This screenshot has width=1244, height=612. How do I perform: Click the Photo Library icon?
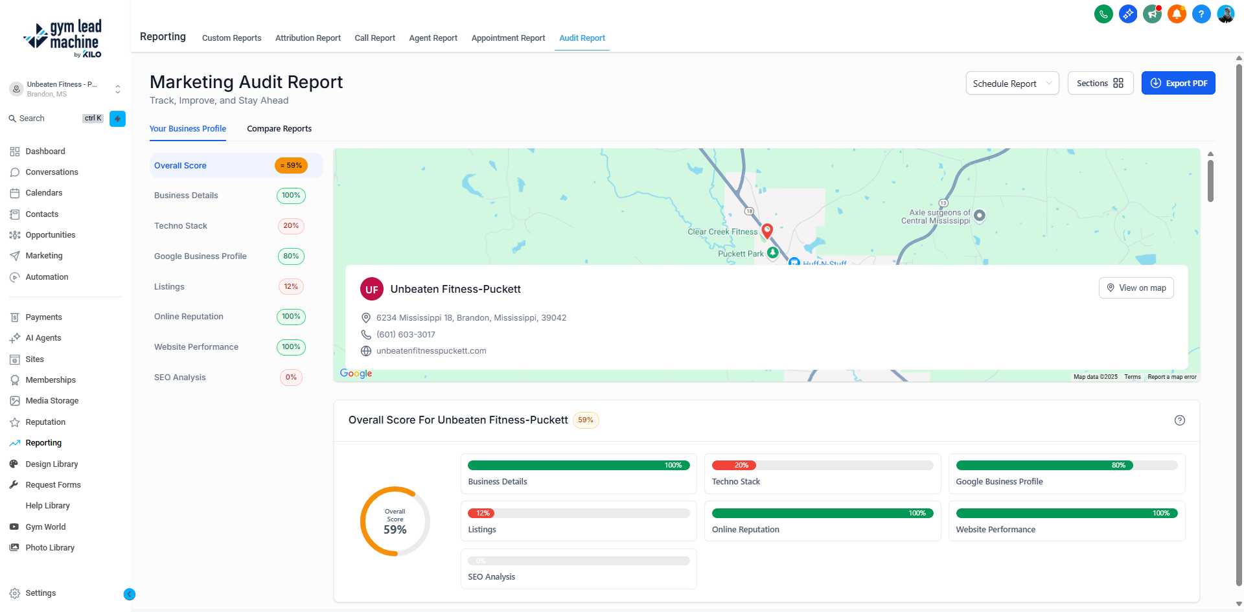coord(14,548)
